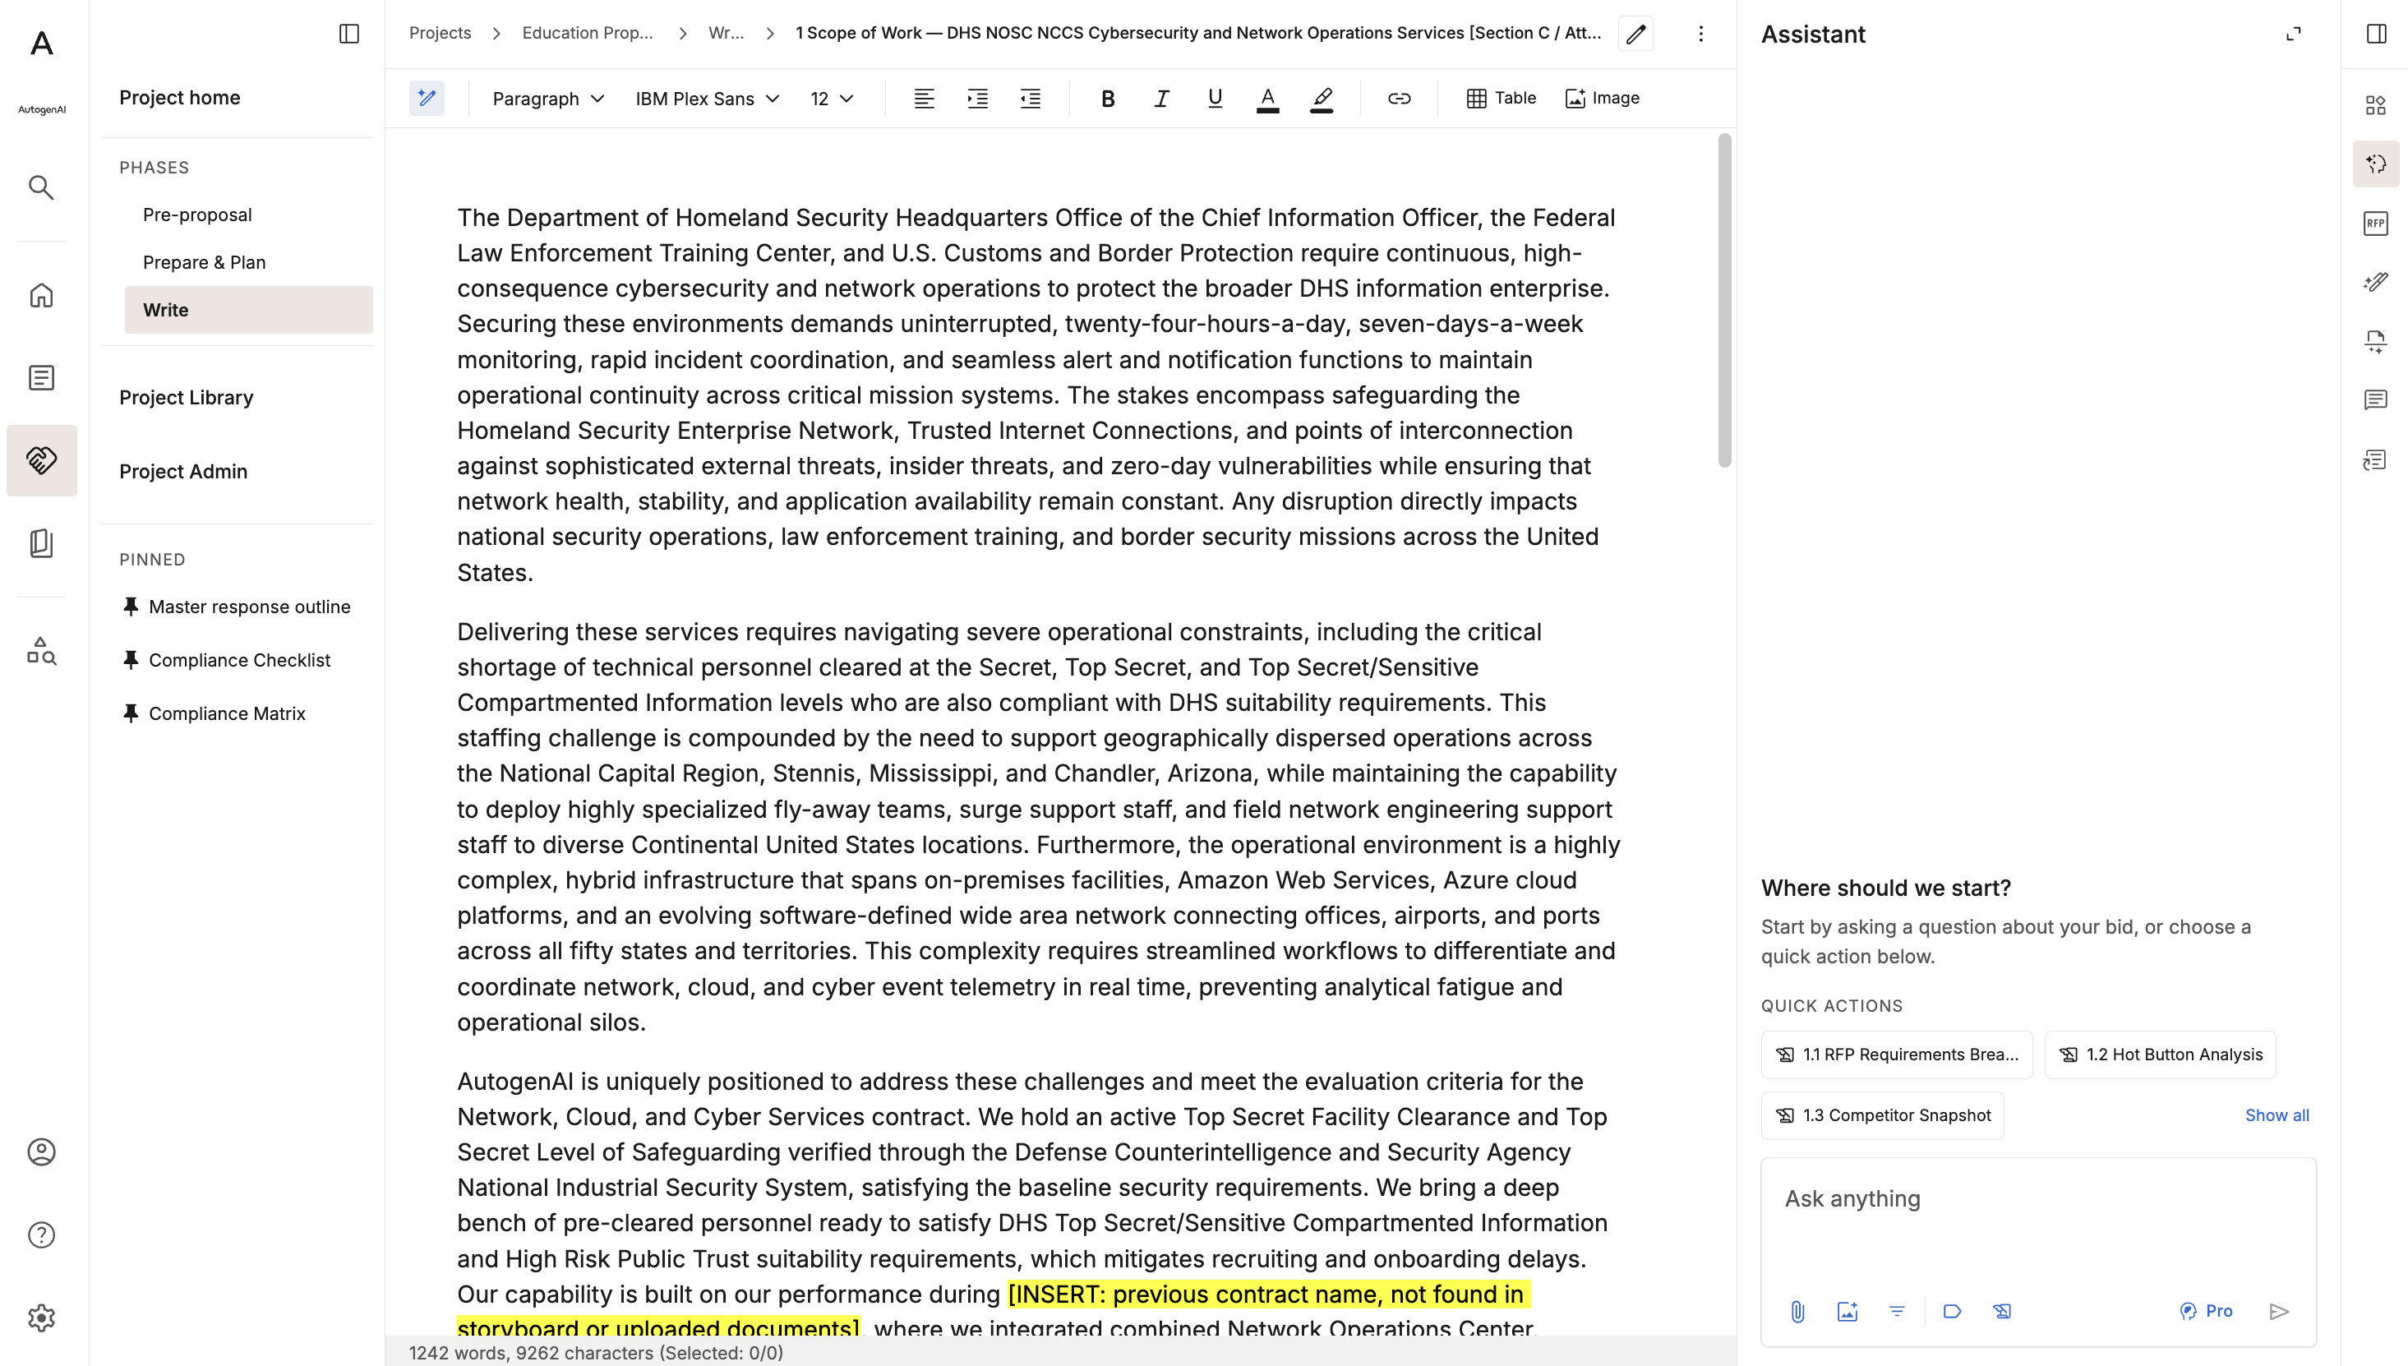The height and width of the screenshot is (1366, 2408).
Task: Open the help question mark icon
Action: [41, 1234]
